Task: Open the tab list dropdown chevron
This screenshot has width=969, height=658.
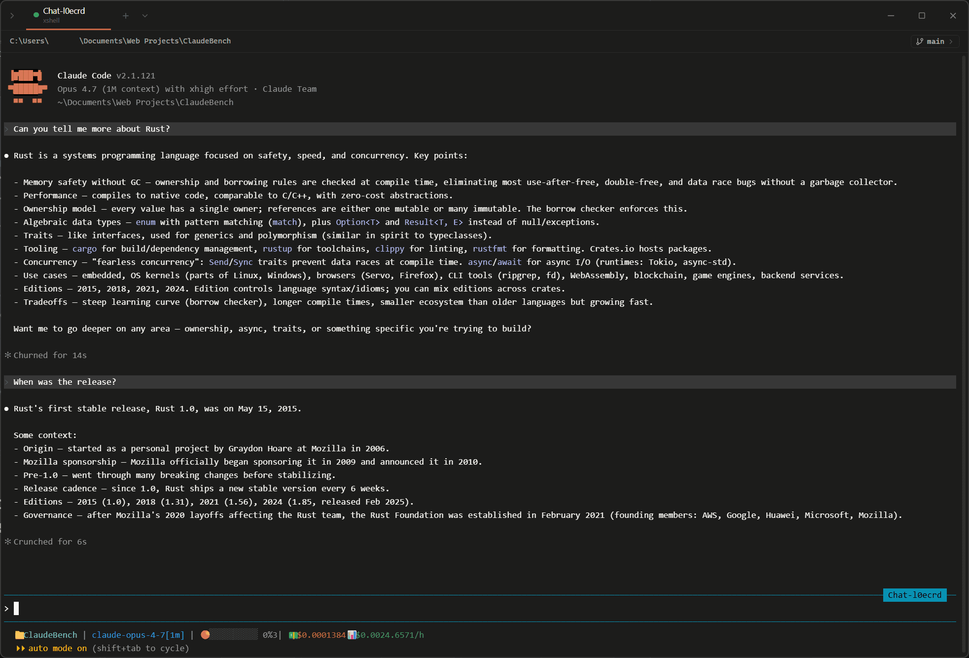Action: pyautogui.click(x=144, y=15)
